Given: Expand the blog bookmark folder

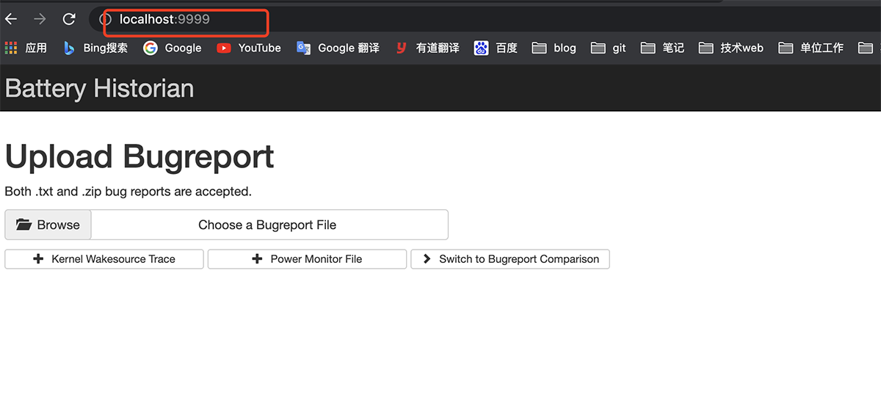Looking at the screenshot, I should tap(554, 48).
